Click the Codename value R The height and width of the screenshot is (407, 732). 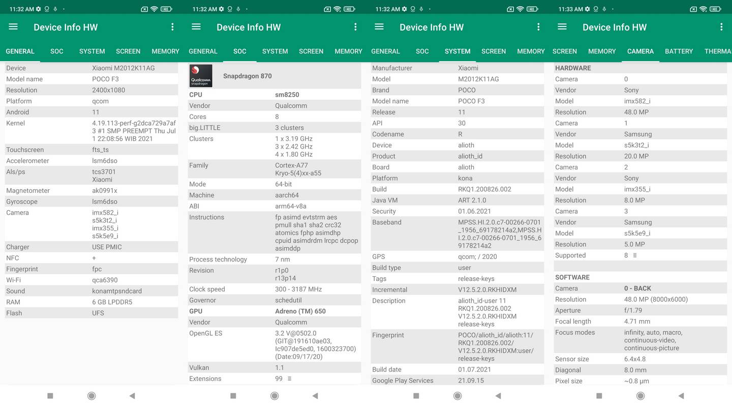460,134
